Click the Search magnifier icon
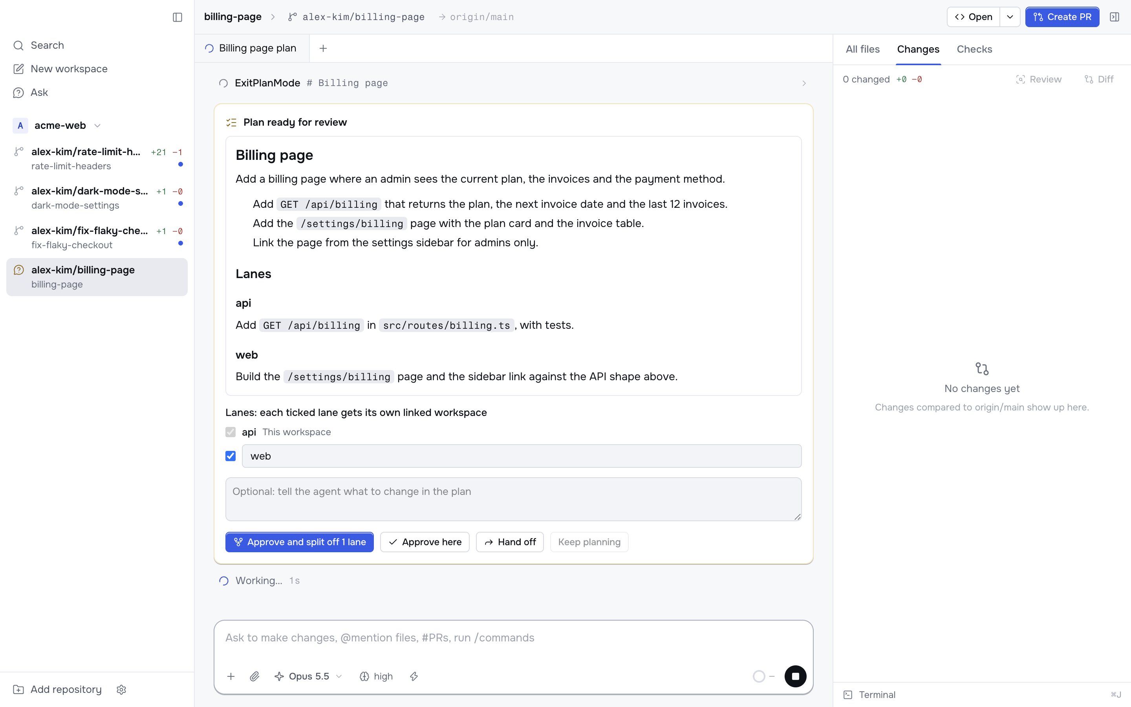 click(x=18, y=45)
